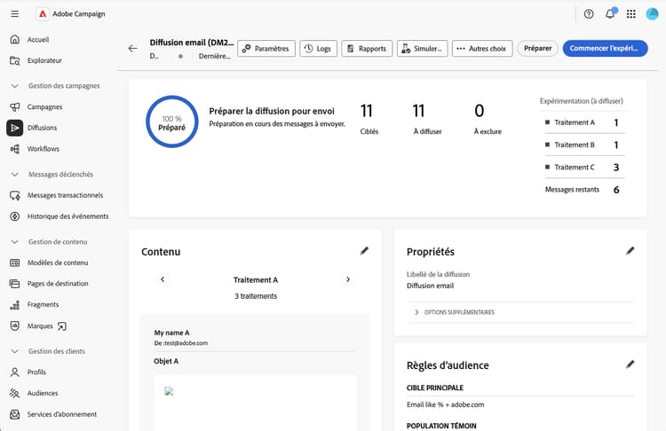666x431 pixels.
Task: Go back using the left arrow
Action: [x=133, y=49]
